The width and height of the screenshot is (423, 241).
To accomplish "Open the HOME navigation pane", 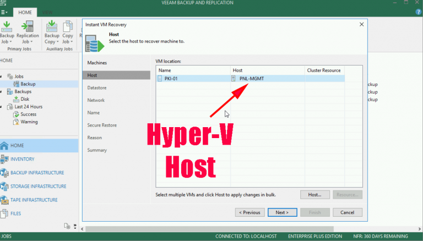I will tap(39, 146).
